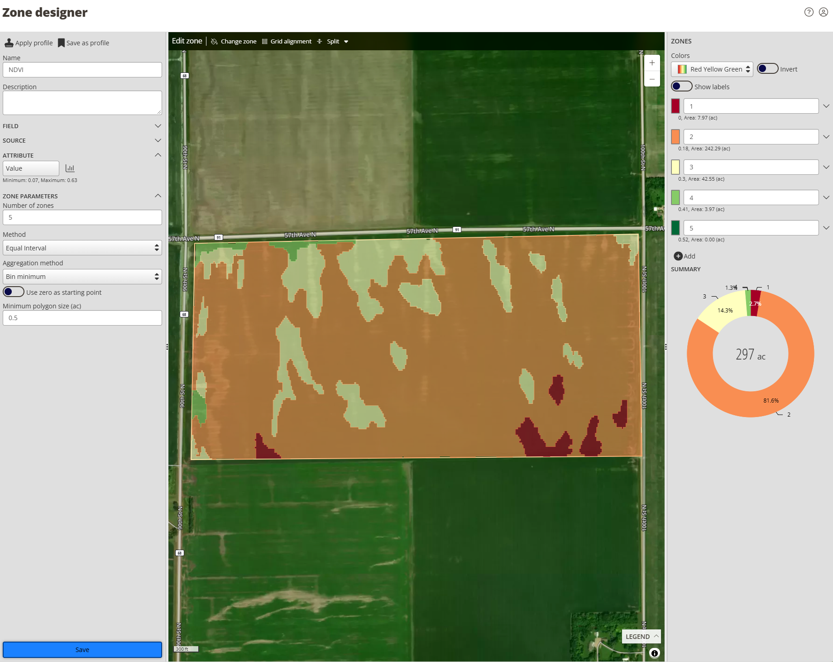
Task: Expand the FIELD section
Action: click(158, 126)
